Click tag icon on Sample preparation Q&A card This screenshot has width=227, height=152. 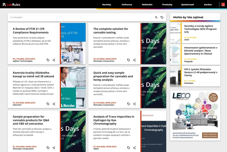(x=48, y=148)
